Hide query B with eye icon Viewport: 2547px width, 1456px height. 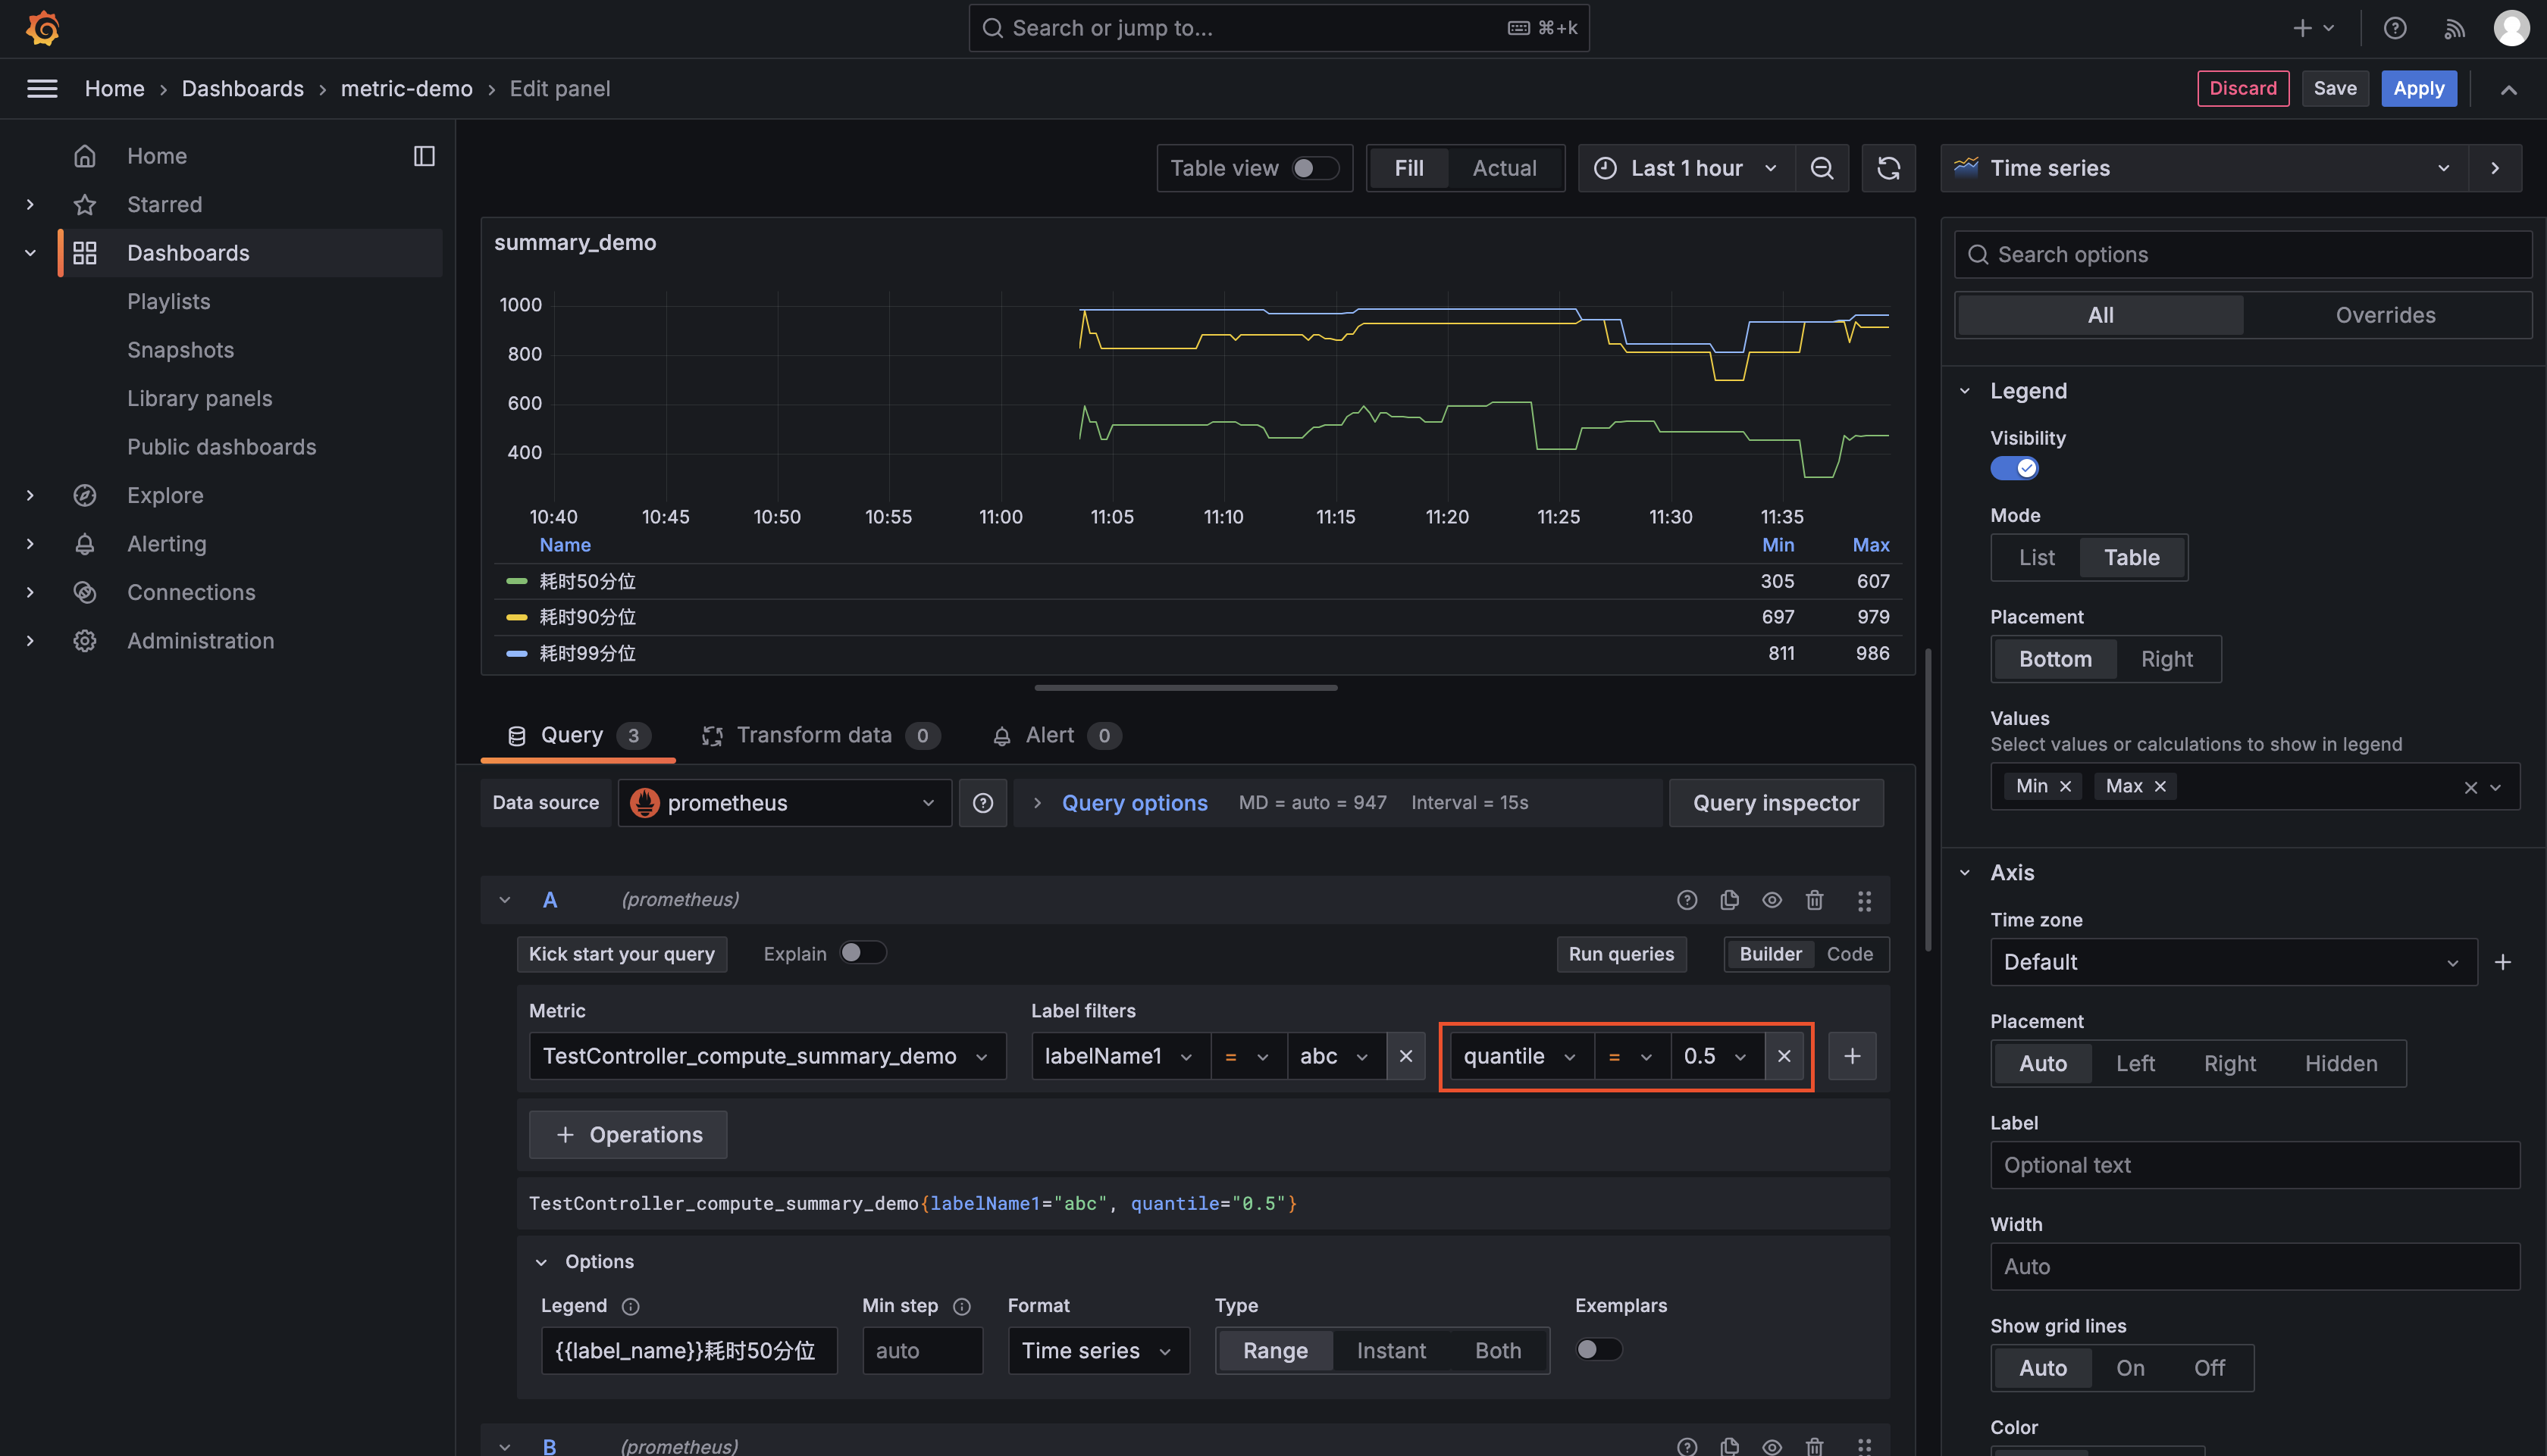[x=1771, y=1446]
